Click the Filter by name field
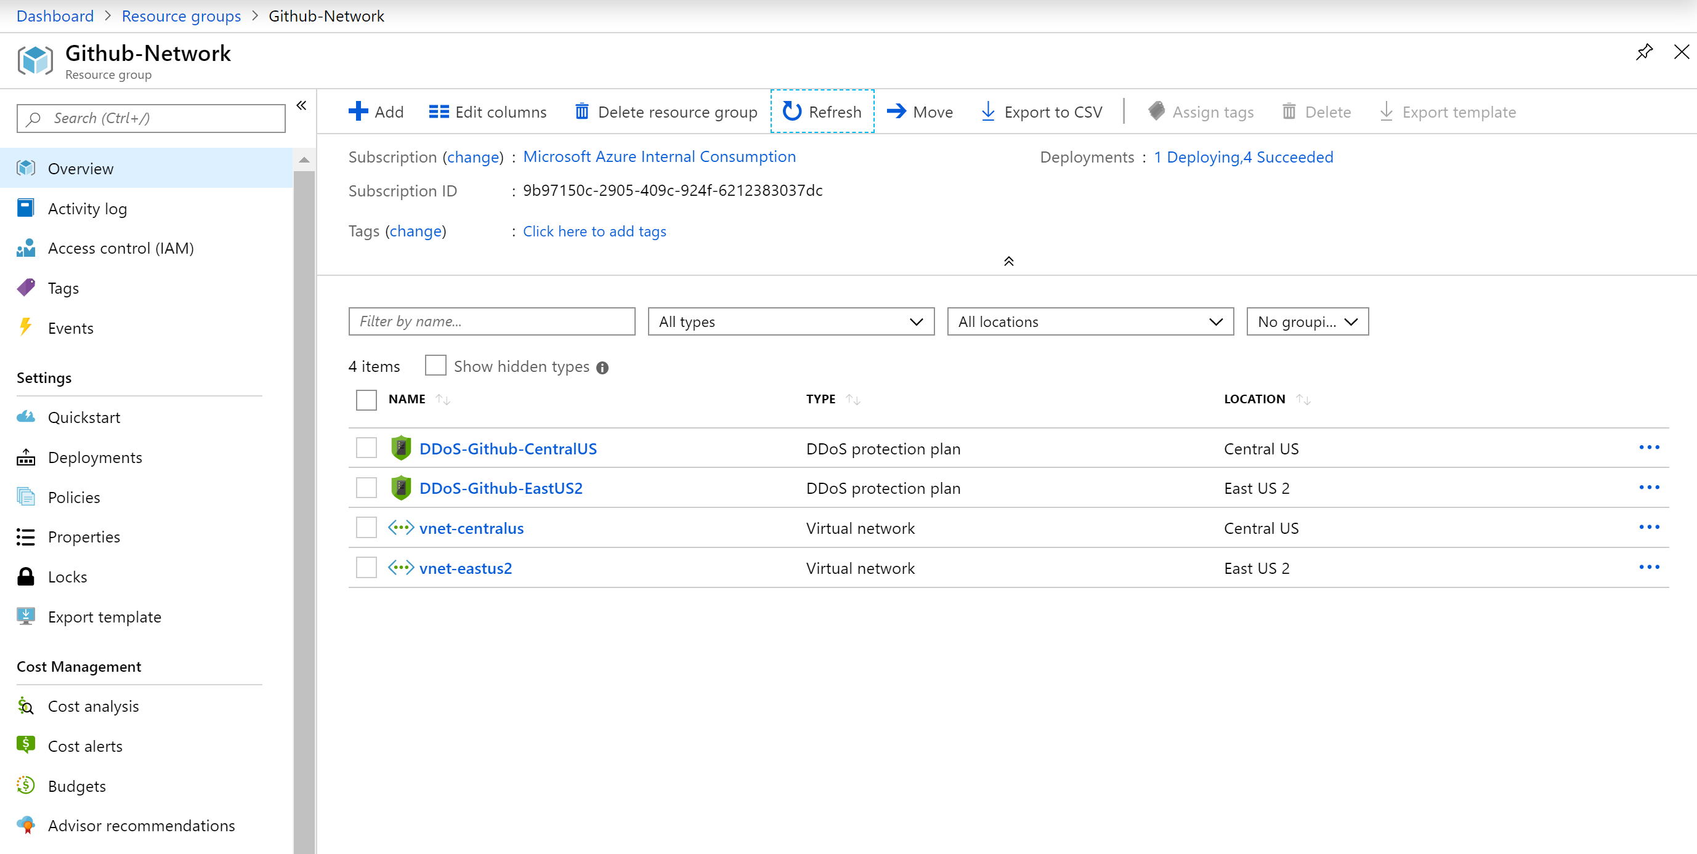Screen dimensions: 1697x854 pos(492,321)
